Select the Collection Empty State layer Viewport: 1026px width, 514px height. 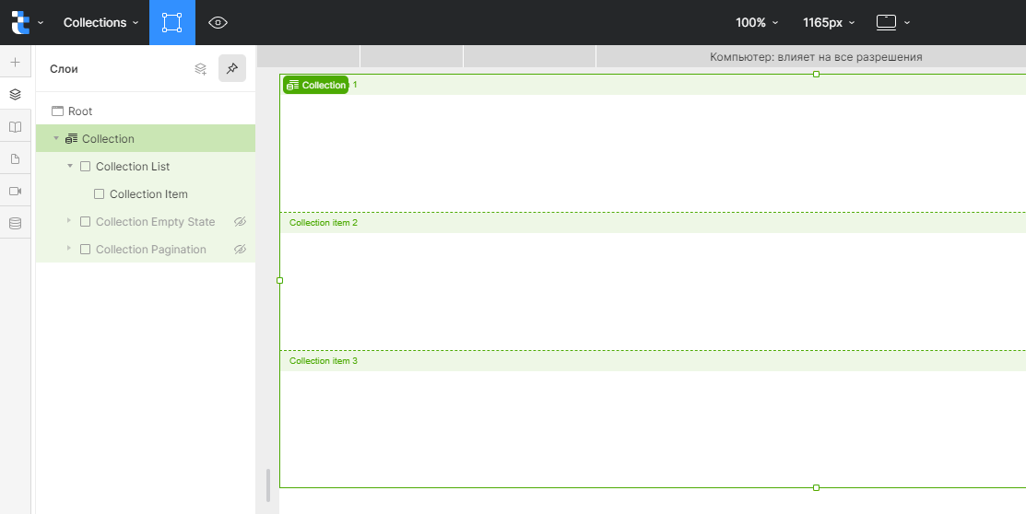[146, 222]
